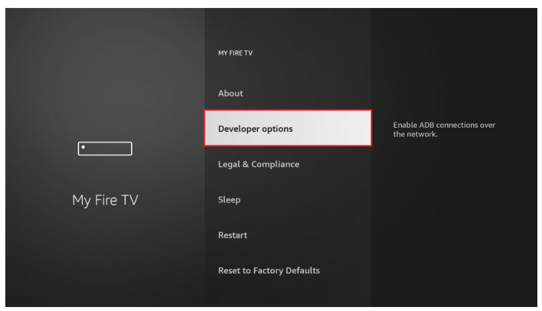Click the word options in highlighted row

[x=277, y=129]
